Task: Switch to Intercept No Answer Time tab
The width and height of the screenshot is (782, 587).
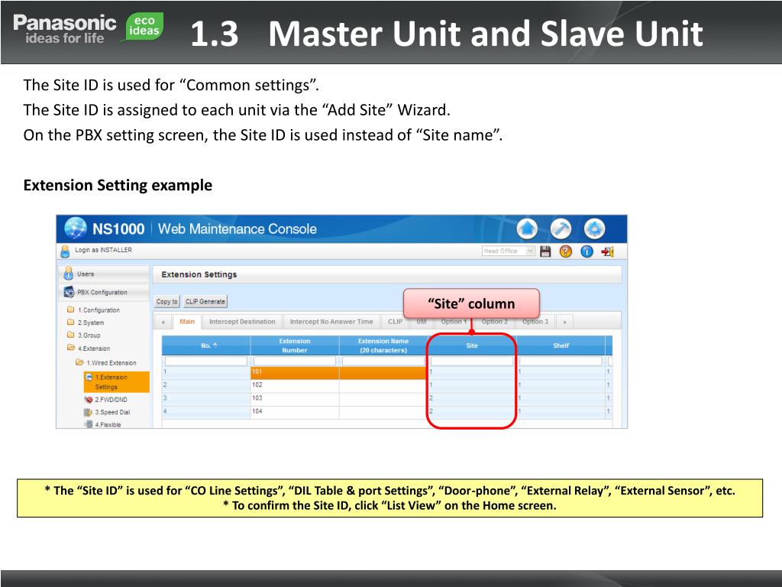Action: click(331, 322)
